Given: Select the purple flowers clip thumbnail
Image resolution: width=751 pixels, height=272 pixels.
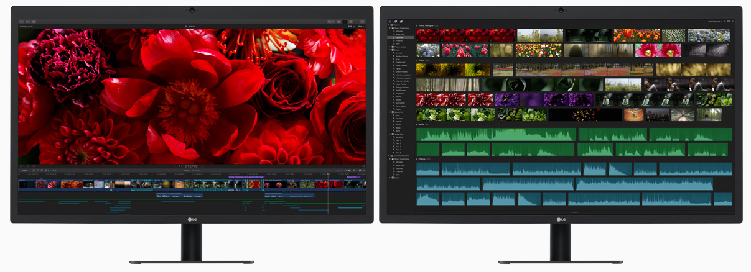Looking at the screenshot, I should [544, 99].
